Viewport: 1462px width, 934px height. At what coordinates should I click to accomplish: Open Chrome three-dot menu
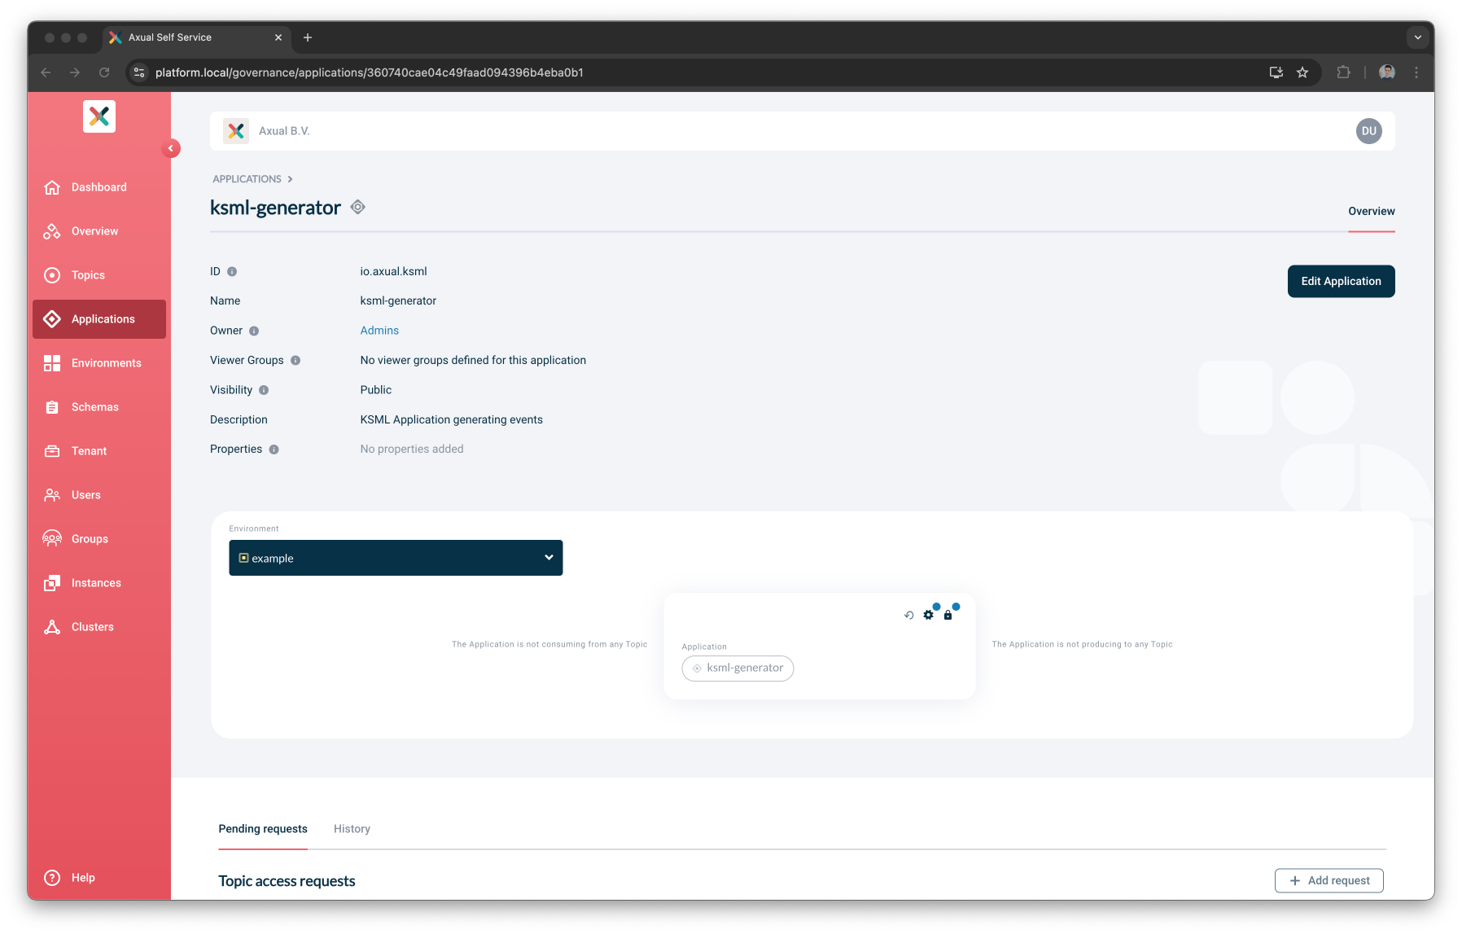coord(1416,72)
